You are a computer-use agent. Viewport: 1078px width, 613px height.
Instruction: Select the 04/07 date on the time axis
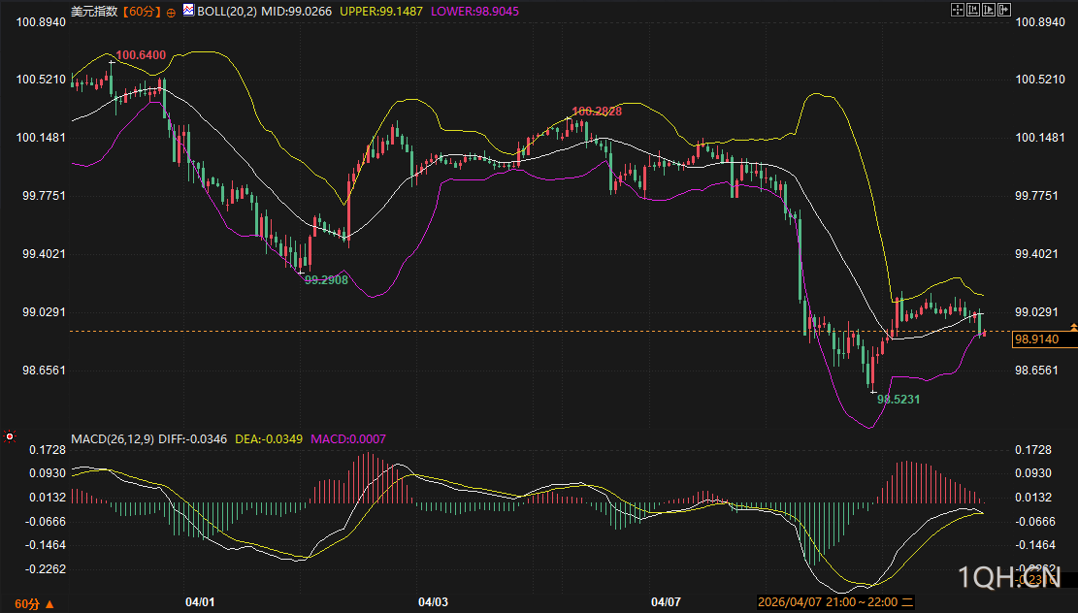click(666, 602)
